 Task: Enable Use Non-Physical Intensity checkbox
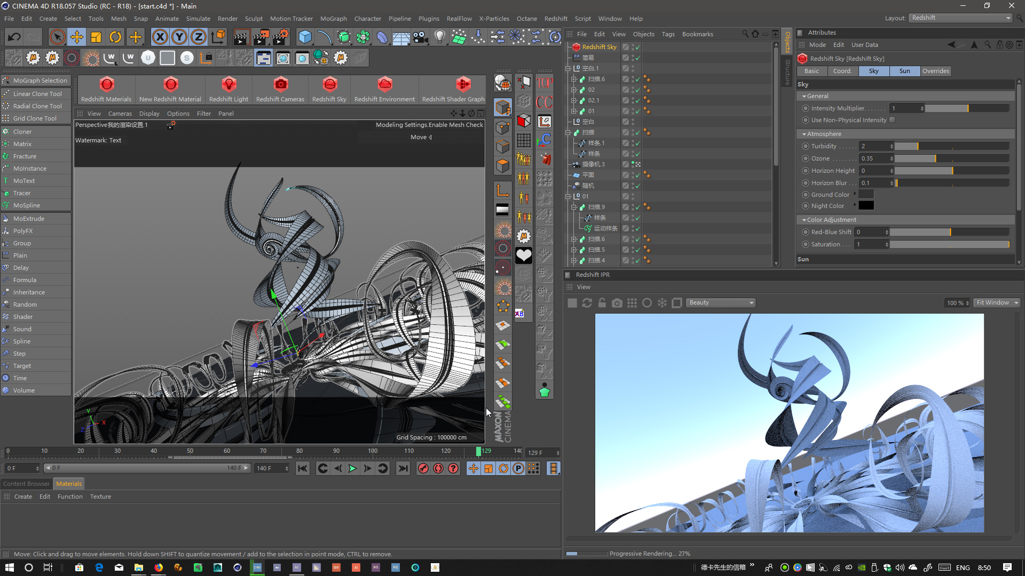coord(892,120)
